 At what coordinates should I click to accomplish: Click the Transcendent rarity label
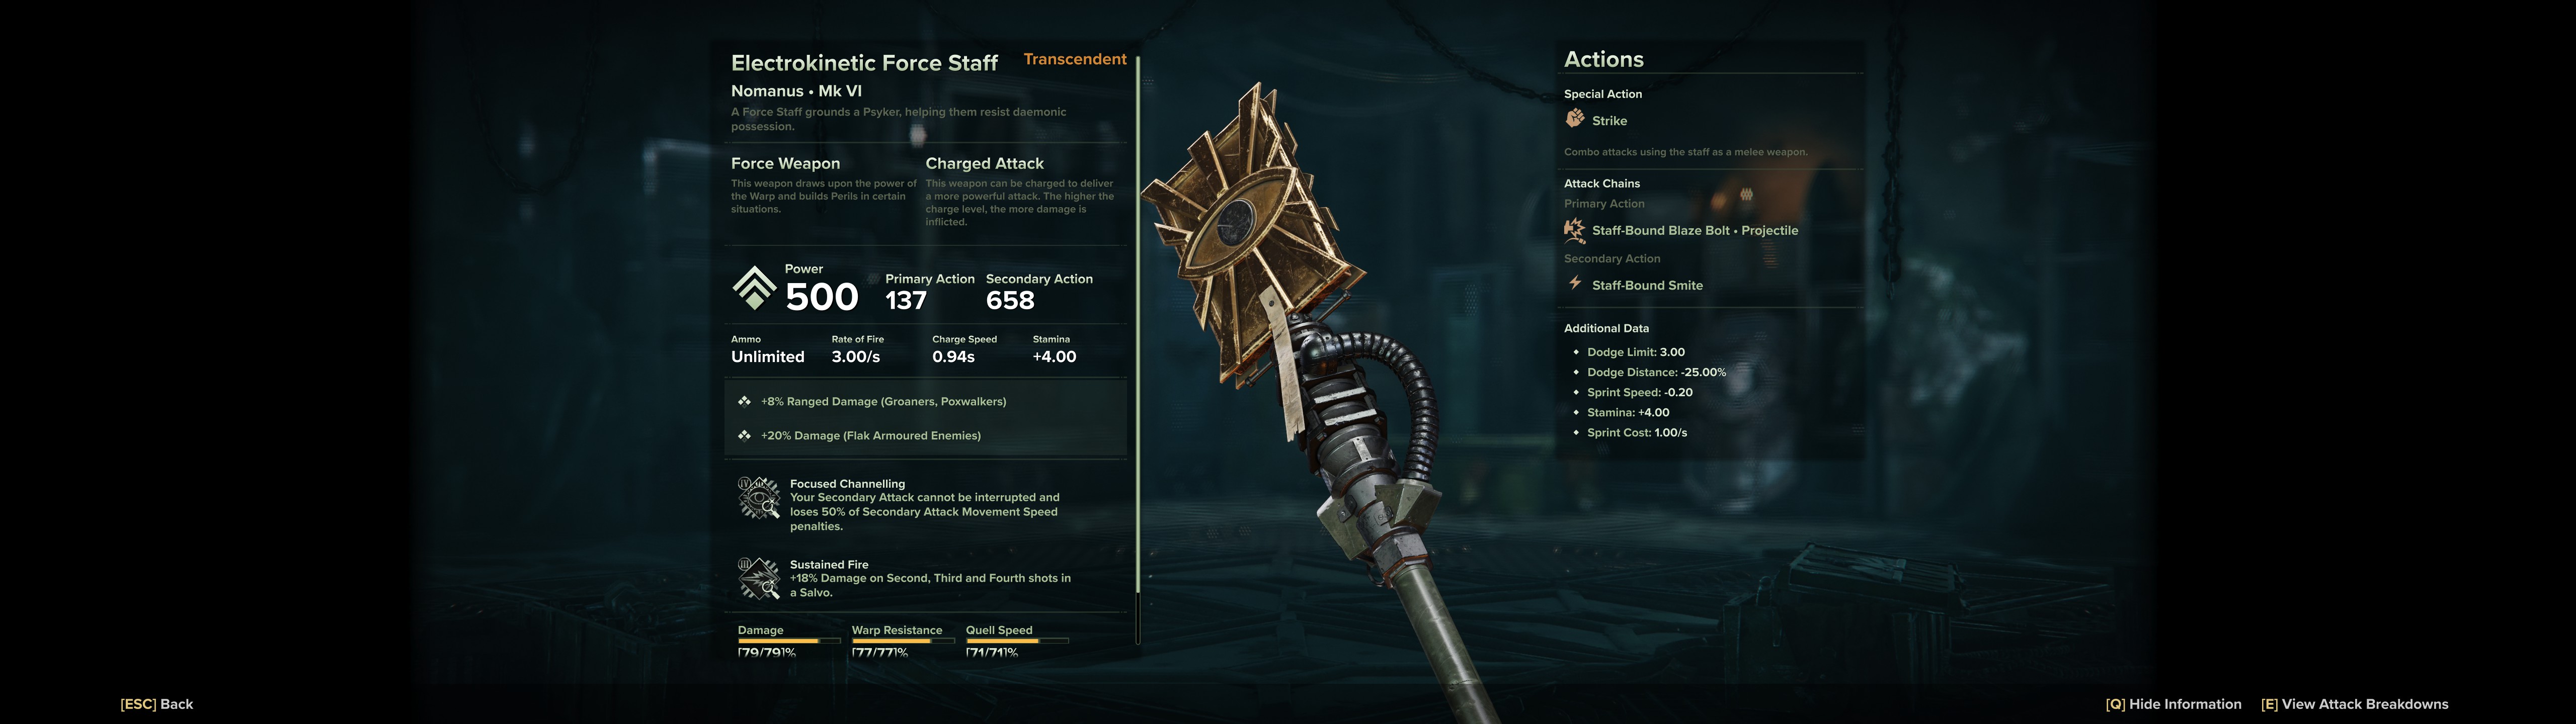pyautogui.click(x=1075, y=59)
